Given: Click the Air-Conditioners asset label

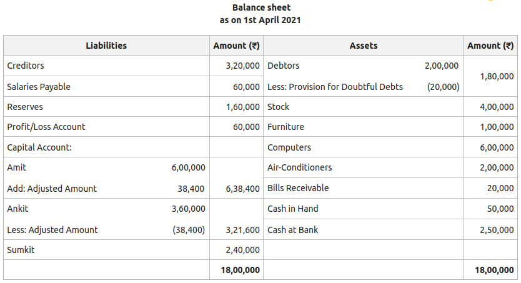Looking at the screenshot, I should coord(300,167).
